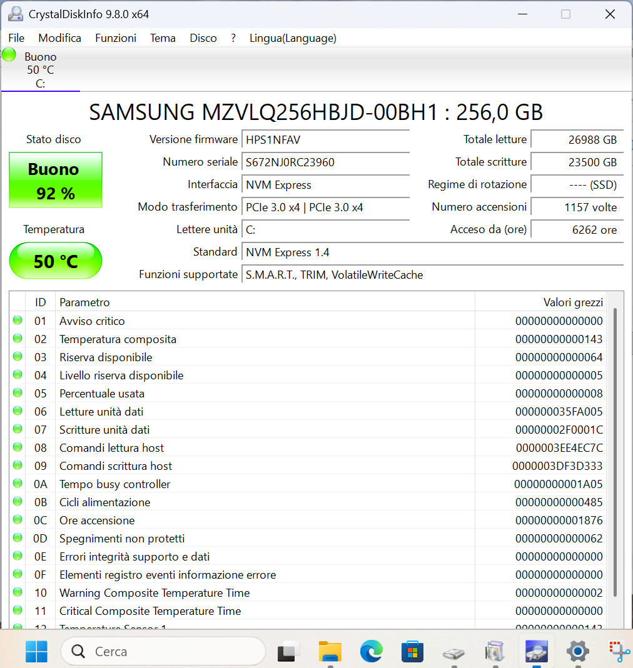Click raw value 0000003EE4EC7C

pos(559,448)
